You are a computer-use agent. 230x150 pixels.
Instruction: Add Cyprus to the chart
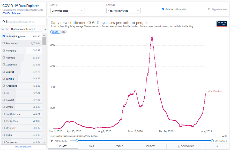click(4, 72)
